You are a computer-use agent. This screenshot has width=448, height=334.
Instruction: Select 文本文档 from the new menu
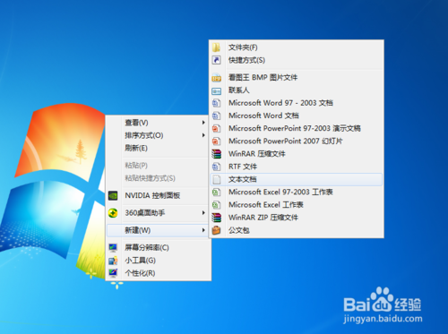pyautogui.click(x=297, y=179)
